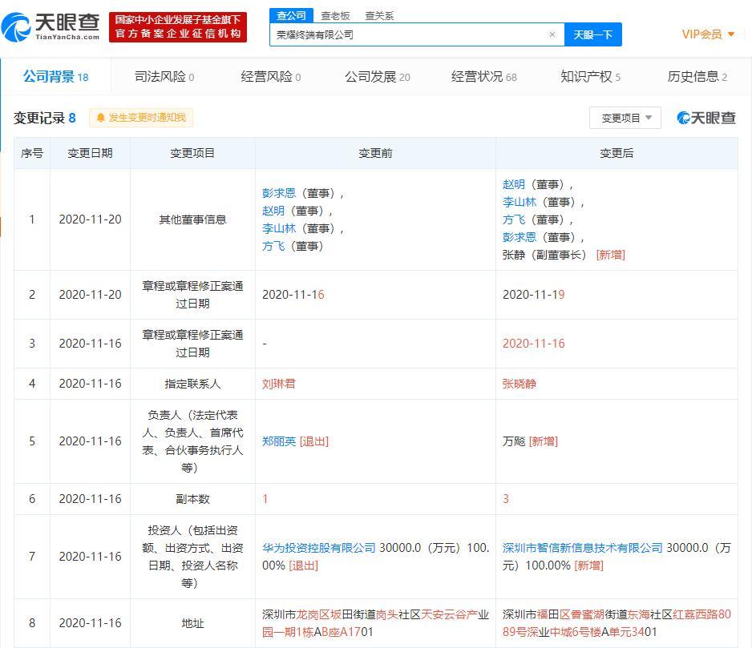The height and width of the screenshot is (648, 752).
Task: Open the 知识产权 section tab
Action: tap(590, 77)
